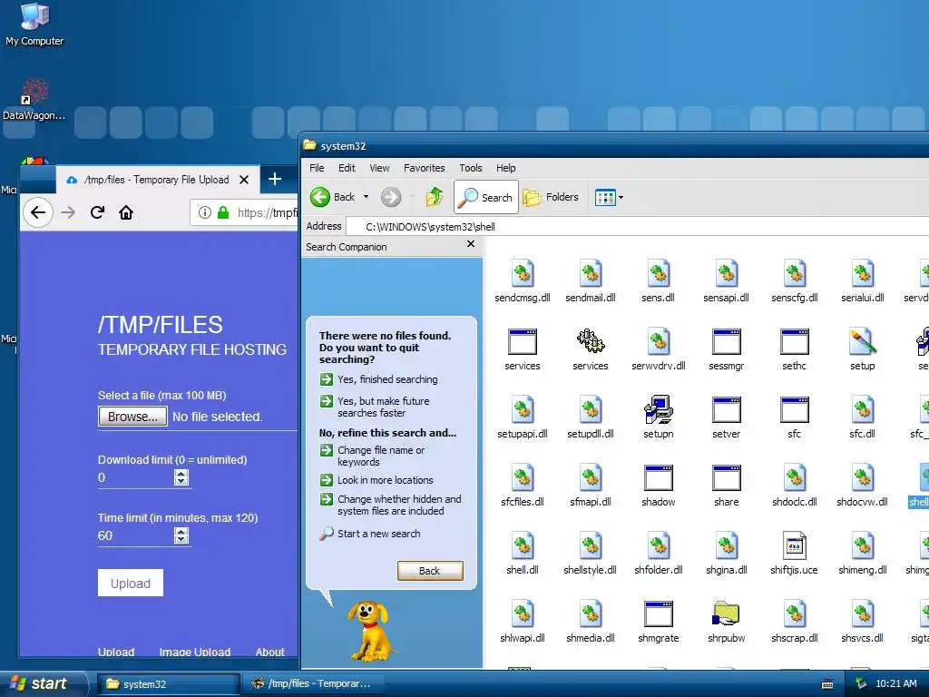Decrease the Time limit spinner value
Screen dimensions: 929x697
pos(181,539)
